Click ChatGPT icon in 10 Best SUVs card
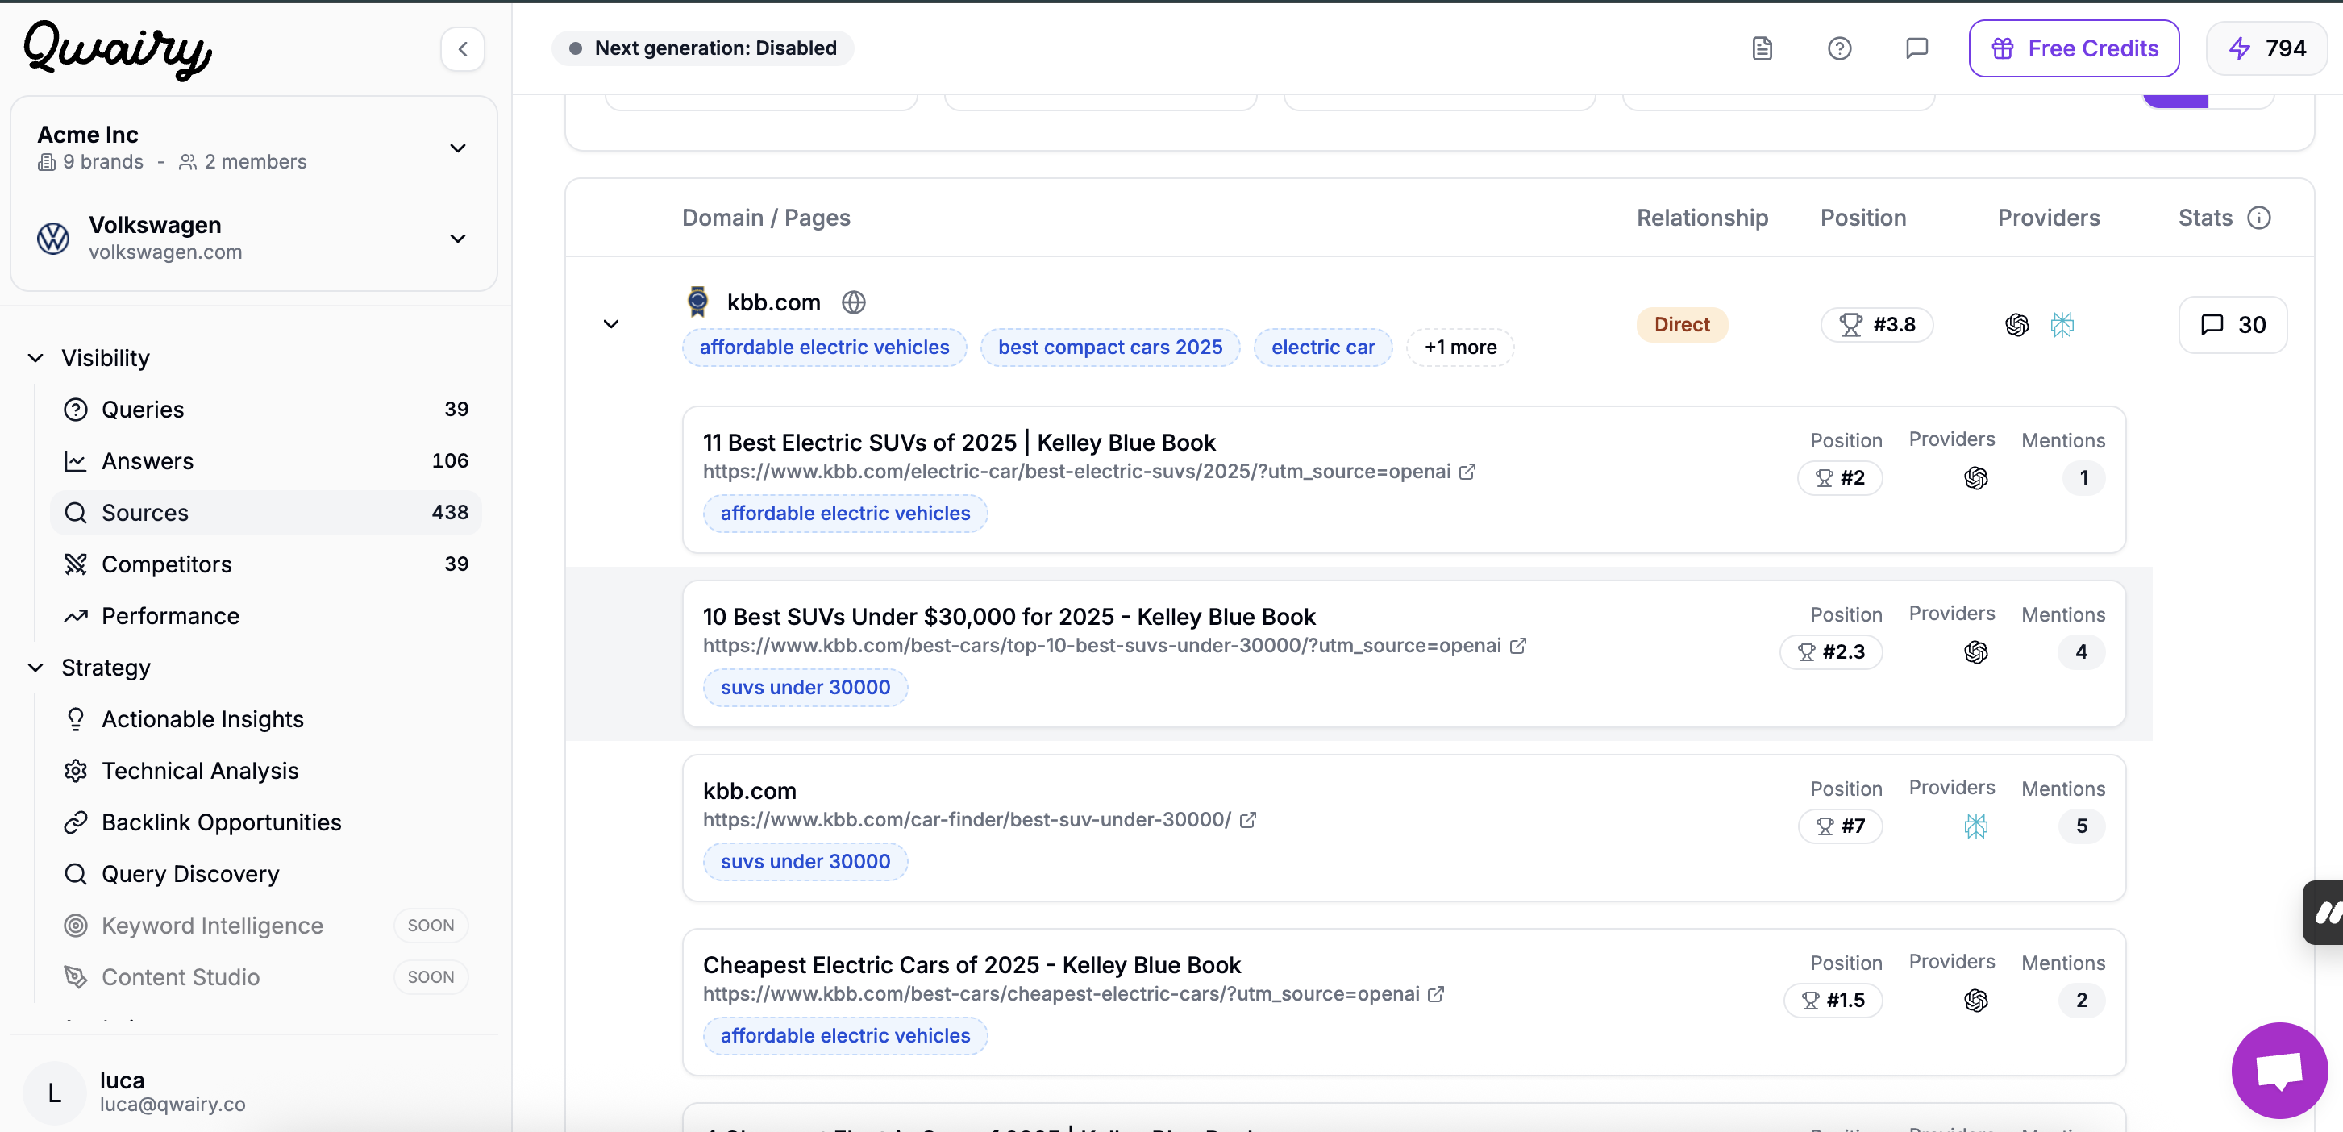 [1975, 652]
